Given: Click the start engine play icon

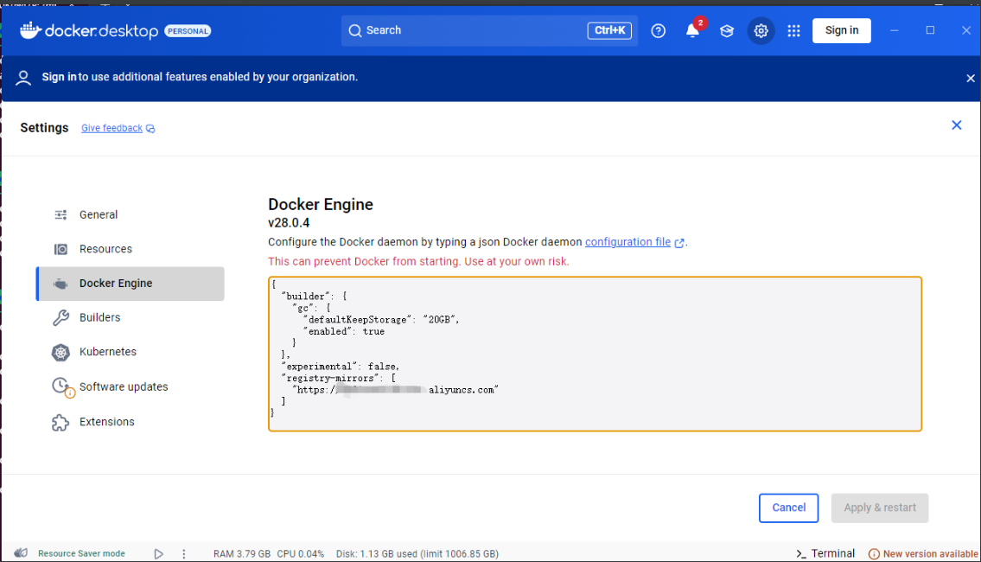Looking at the screenshot, I should click(x=159, y=554).
